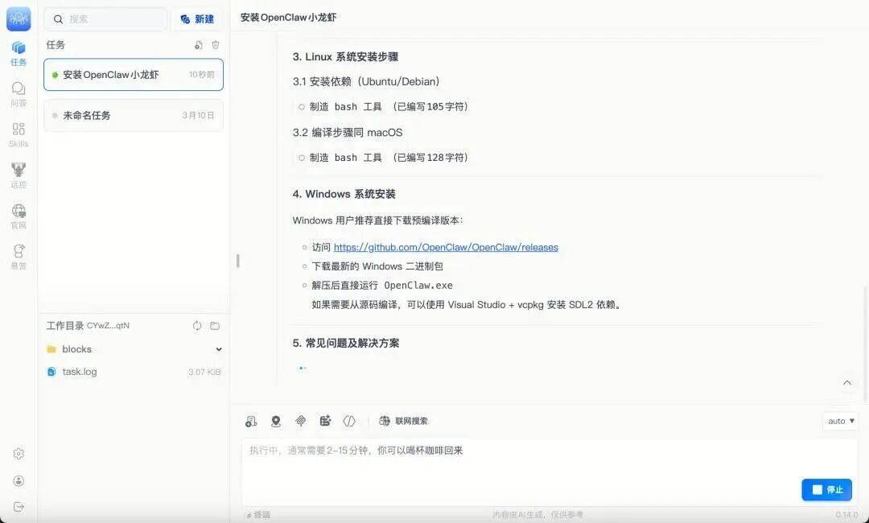Screen dimensions: 869x523
Task: Select the location pin icon above the input
Action: [276, 420]
